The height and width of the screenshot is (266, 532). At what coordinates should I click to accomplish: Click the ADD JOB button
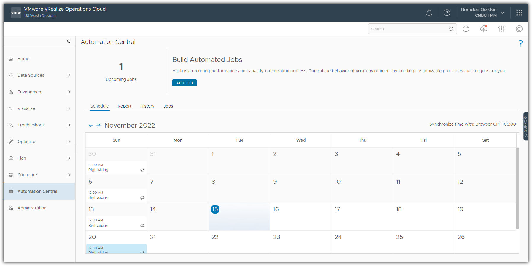click(x=184, y=83)
